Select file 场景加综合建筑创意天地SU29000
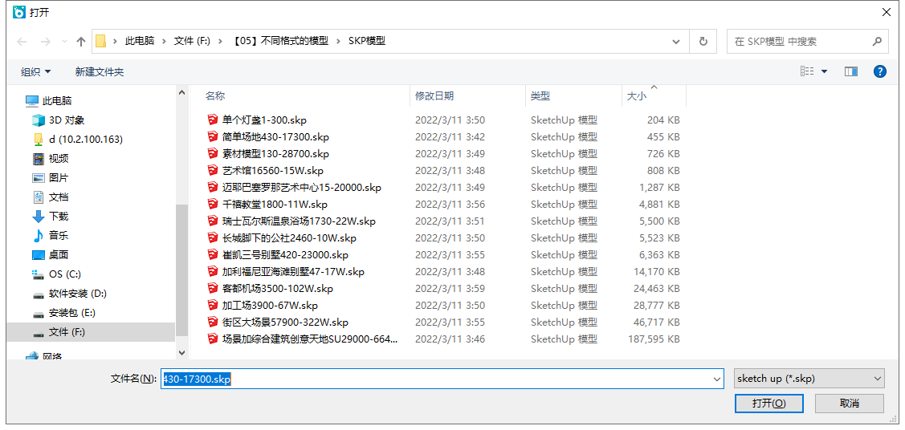 click(309, 339)
